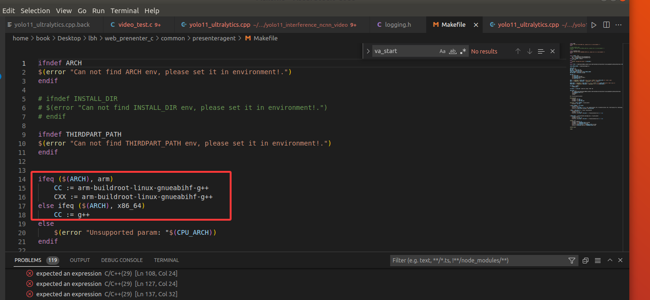Select 'web_prenenter_c' breadcrumb segment

click(128, 38)
